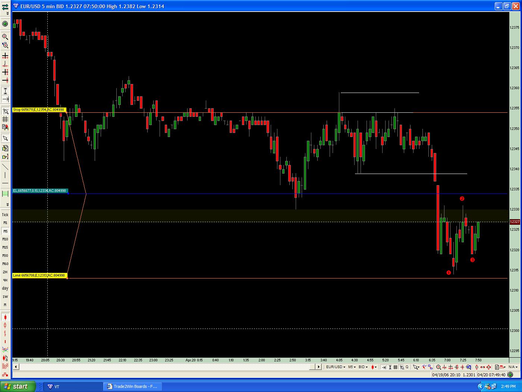
Task: Choose bar chart style icon
Action: pyautogui.click(x=5, y=333)
